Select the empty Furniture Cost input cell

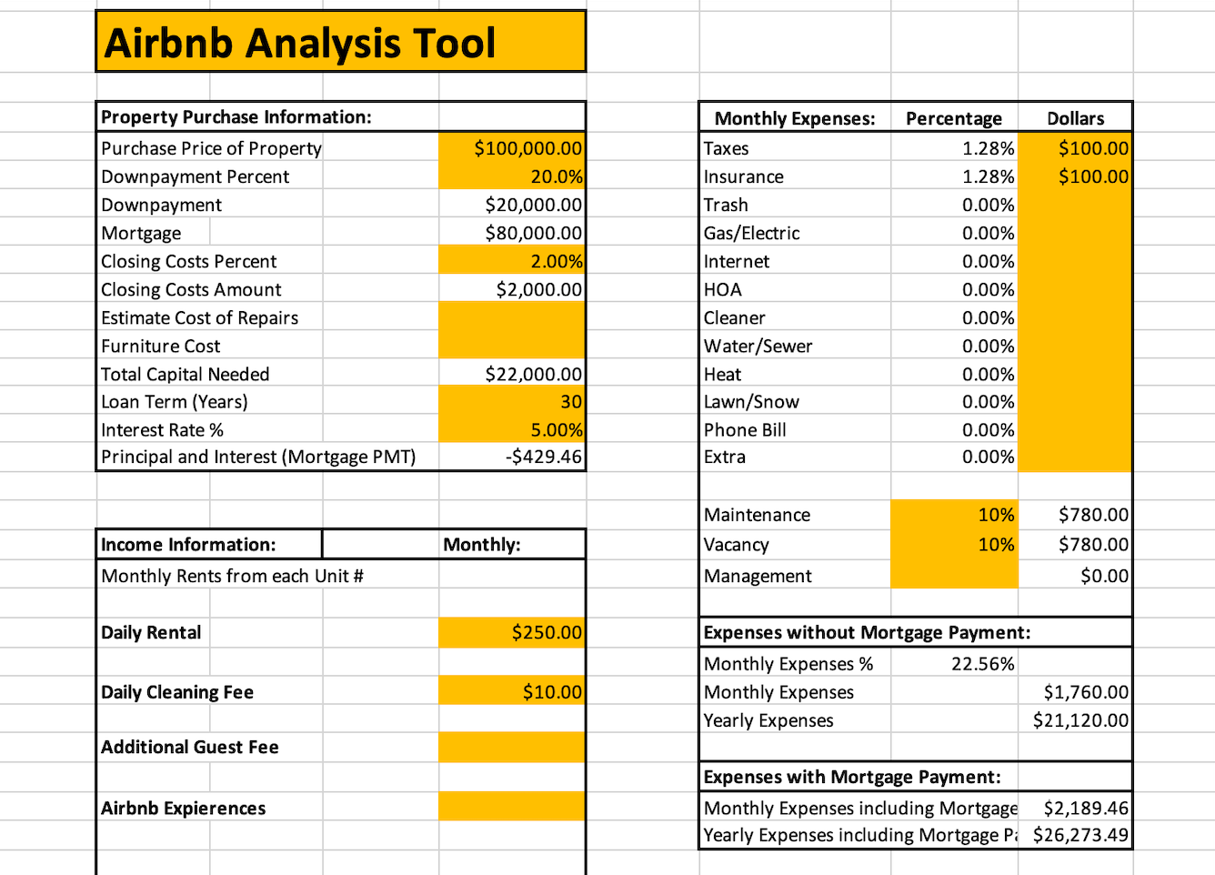pyautogui.click(x=512, y=346)
